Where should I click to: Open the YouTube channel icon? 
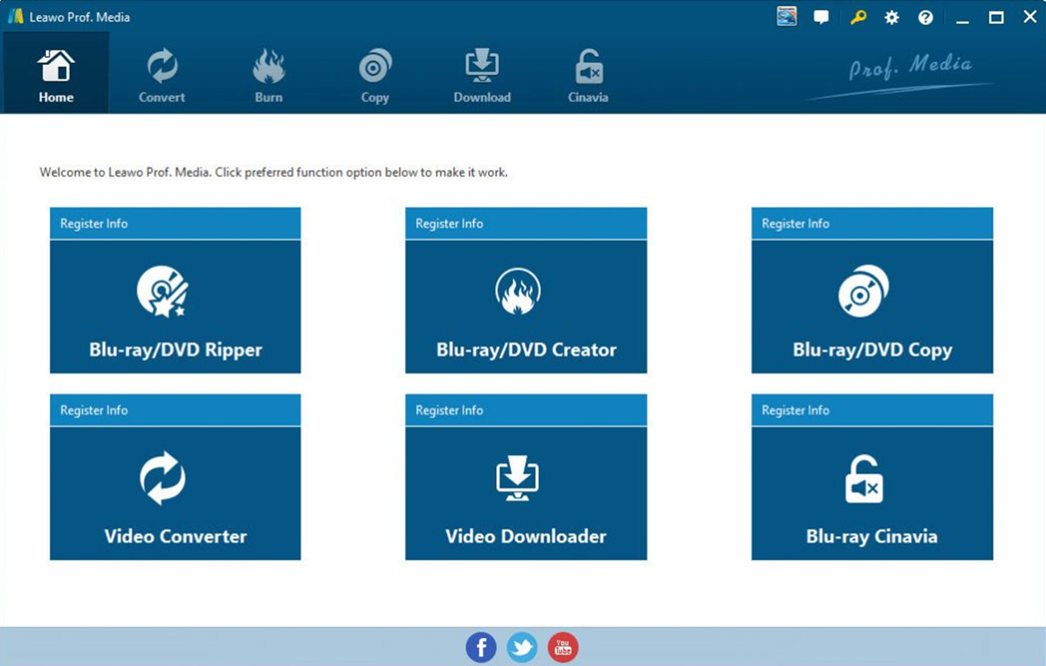click(x=563, y=648)
